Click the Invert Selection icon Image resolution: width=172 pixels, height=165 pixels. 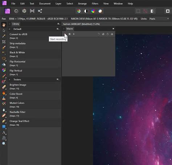(152, 11)
